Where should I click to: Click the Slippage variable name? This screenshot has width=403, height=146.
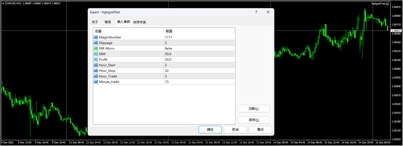(106, 43)
